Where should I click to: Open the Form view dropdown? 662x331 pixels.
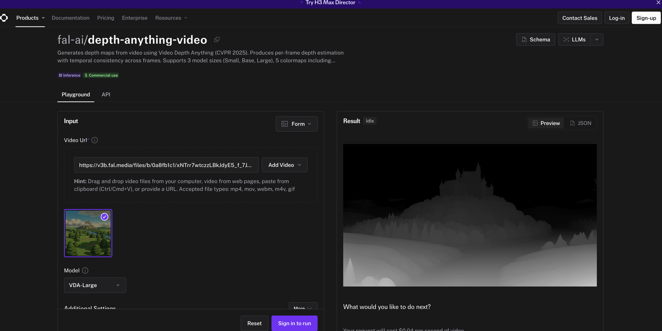coord(297,124)
